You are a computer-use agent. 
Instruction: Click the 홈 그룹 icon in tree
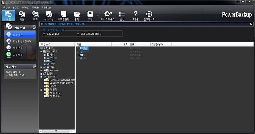coord(45,67)
